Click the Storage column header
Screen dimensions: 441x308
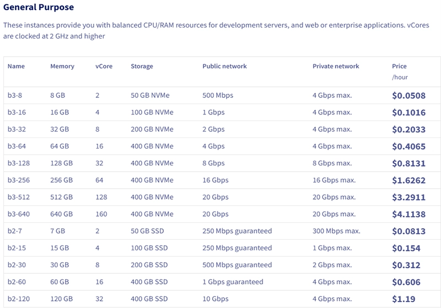142,67
